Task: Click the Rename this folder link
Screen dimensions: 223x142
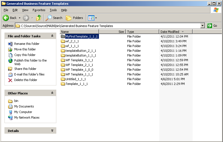Action: point(27,44)
